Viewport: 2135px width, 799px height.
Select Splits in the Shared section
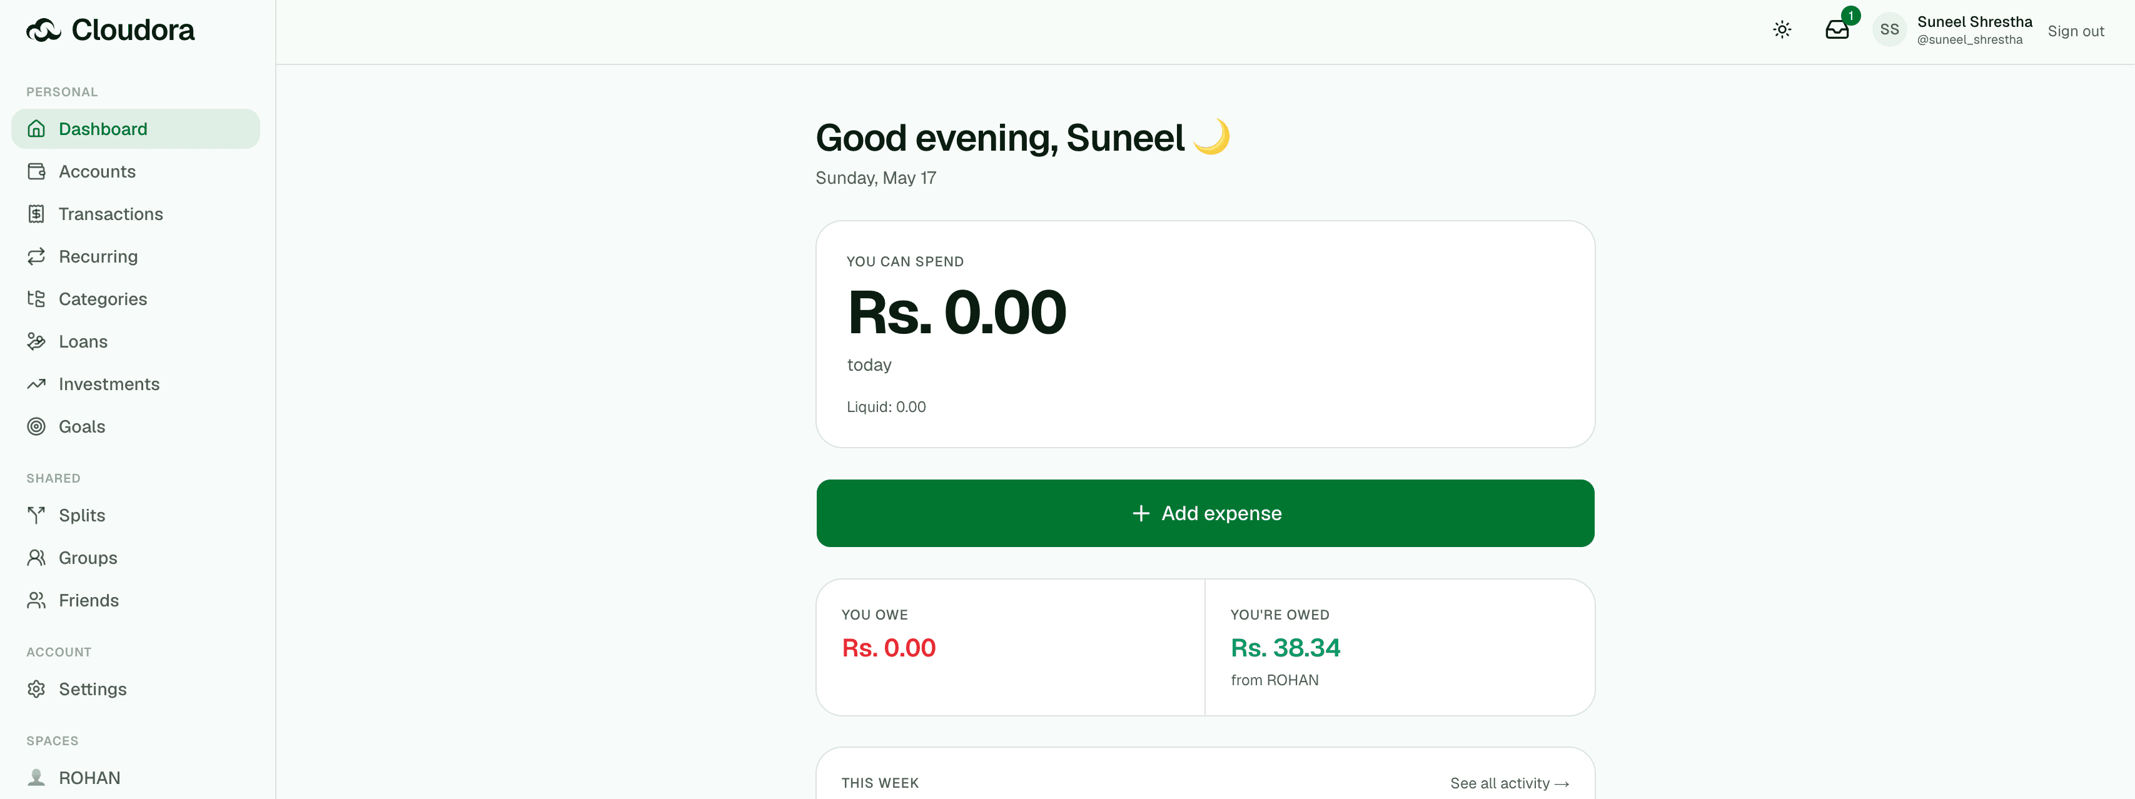click(x=135, y=516)
